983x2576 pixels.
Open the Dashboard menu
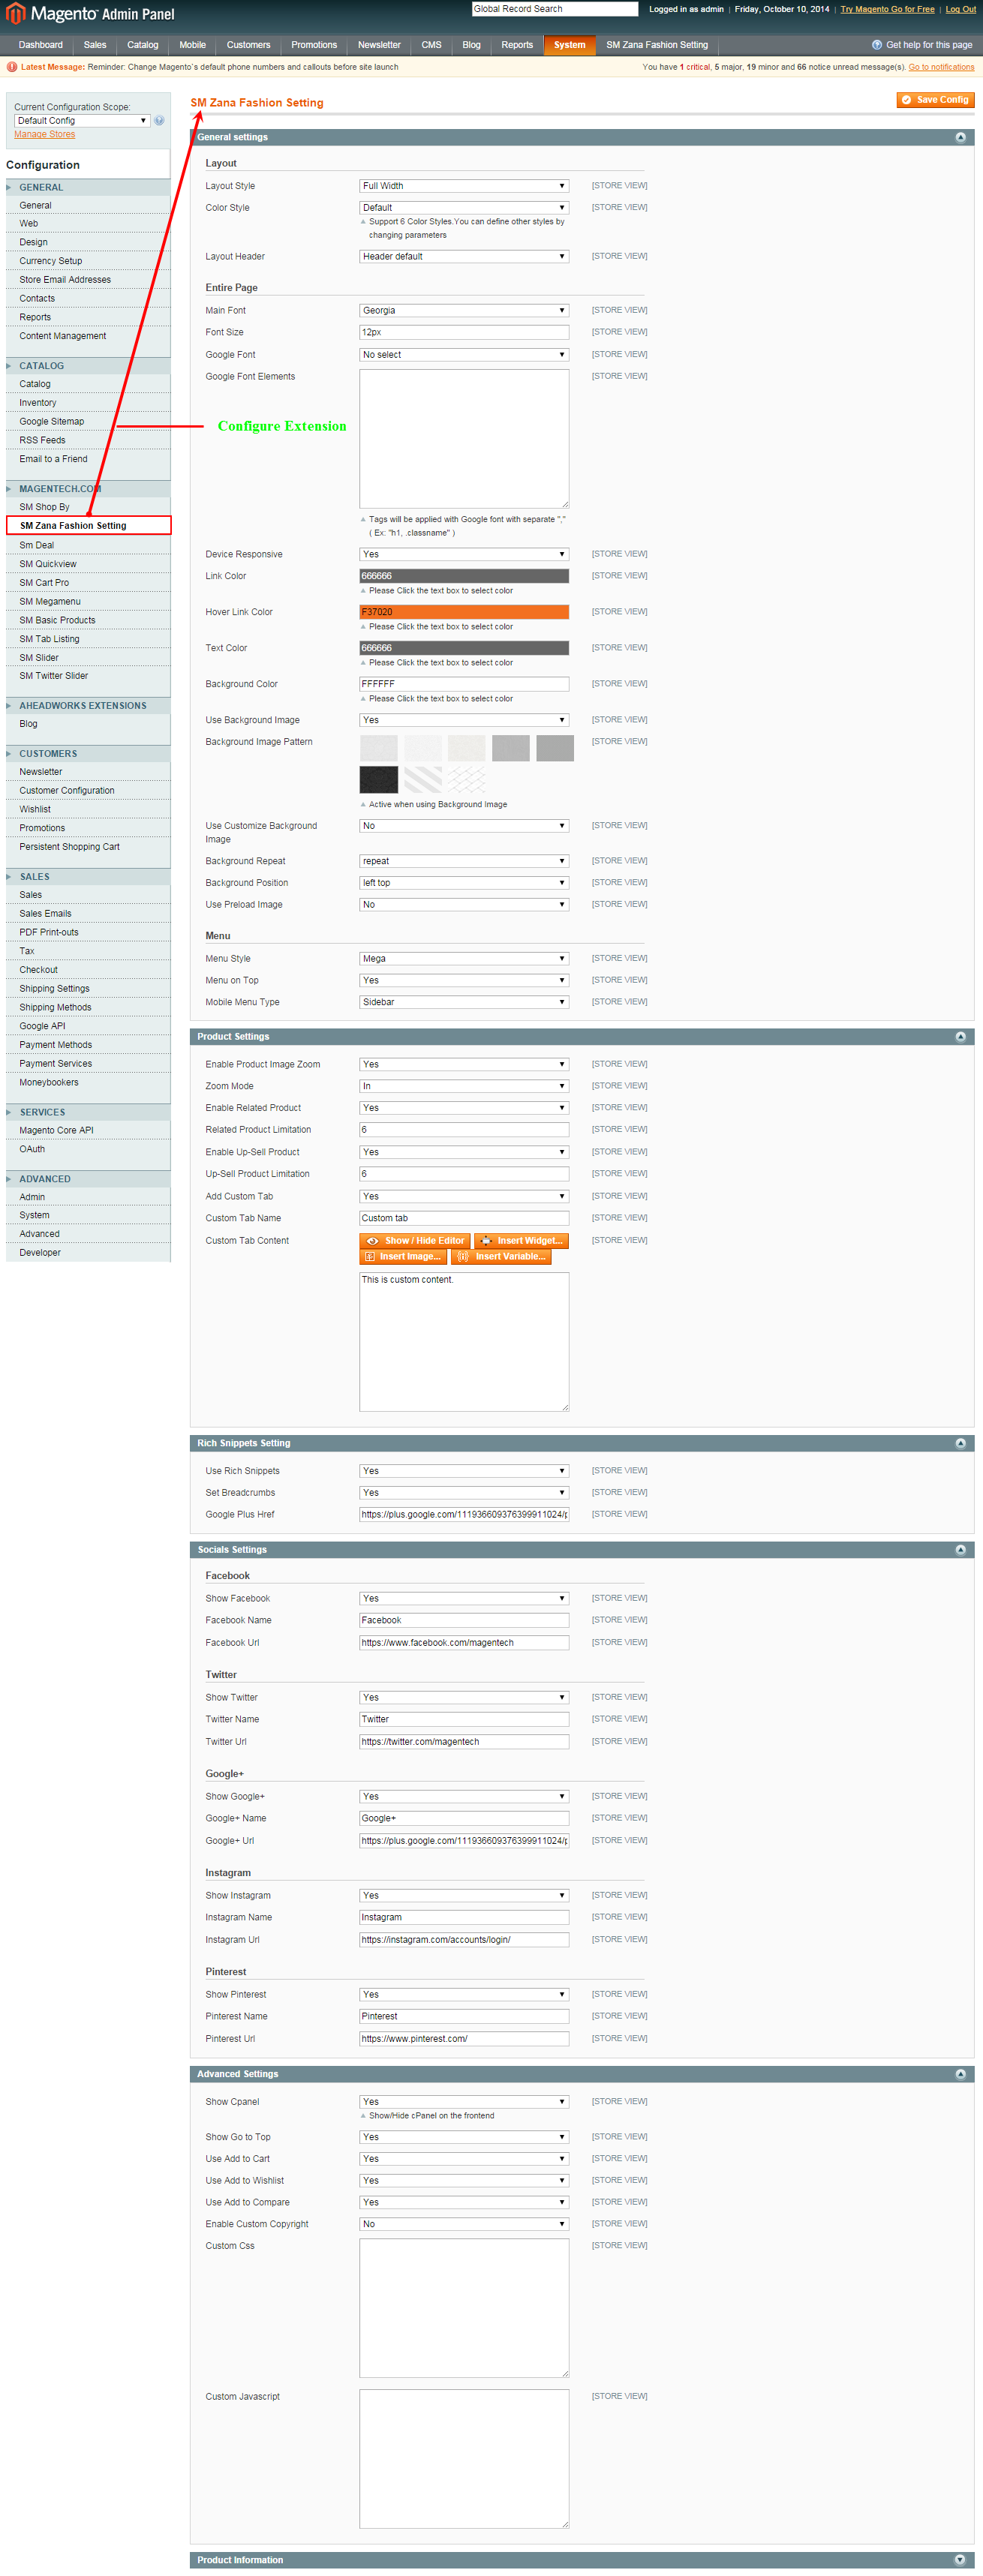pyautogui.click(x=41, y=45)
